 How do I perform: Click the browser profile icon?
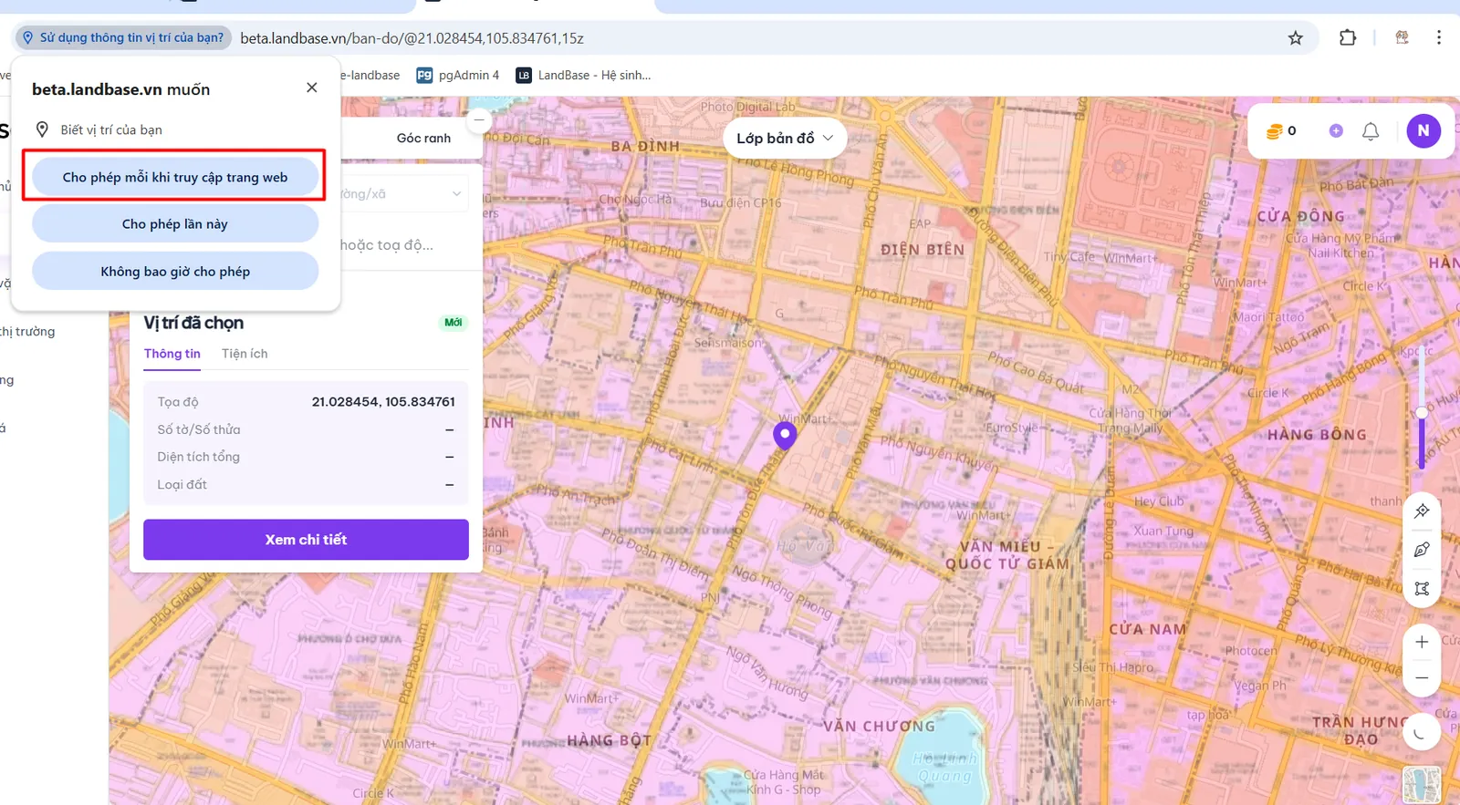(1402, 37)
